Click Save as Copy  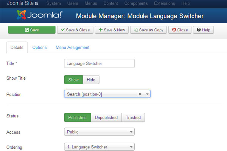pos(148,30)
